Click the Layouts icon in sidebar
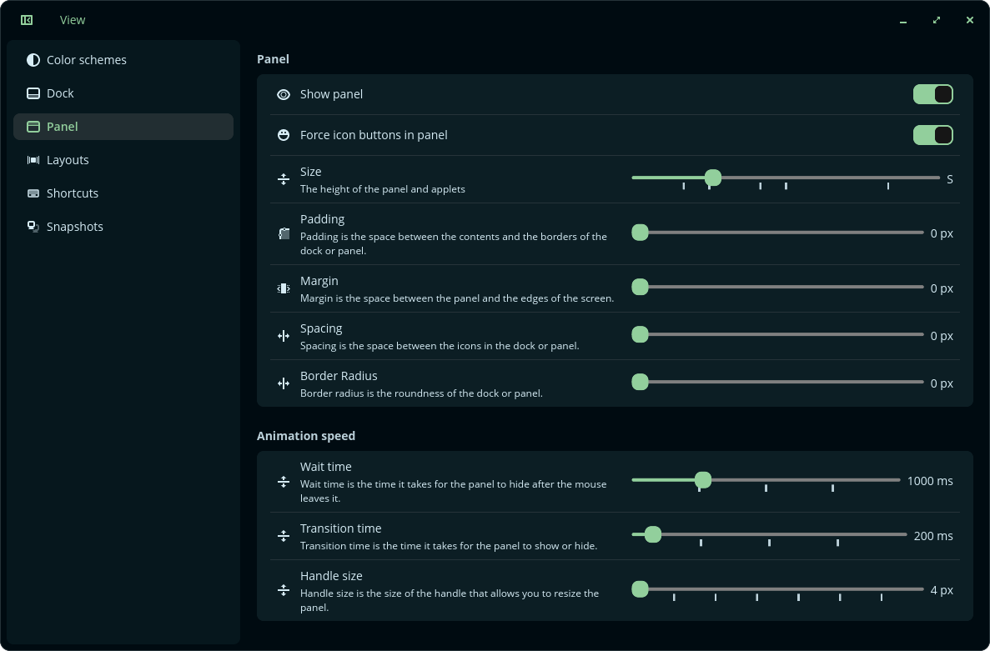 33,160
